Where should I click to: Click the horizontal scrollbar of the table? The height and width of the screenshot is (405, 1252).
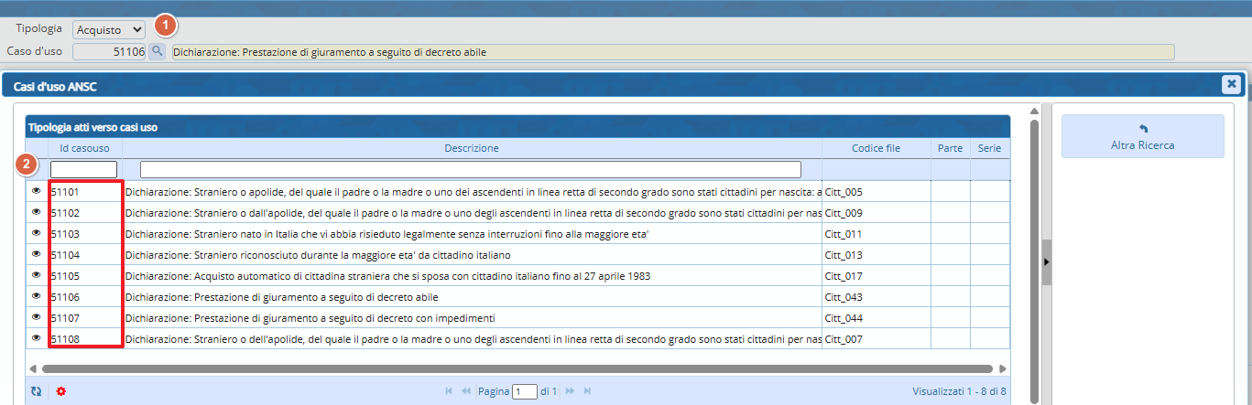(x=517, y=369)
